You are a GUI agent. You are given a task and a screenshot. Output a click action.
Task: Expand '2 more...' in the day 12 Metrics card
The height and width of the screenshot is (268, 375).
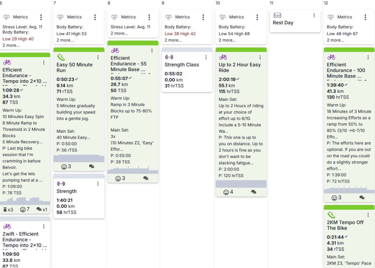[x=335, y=40]
